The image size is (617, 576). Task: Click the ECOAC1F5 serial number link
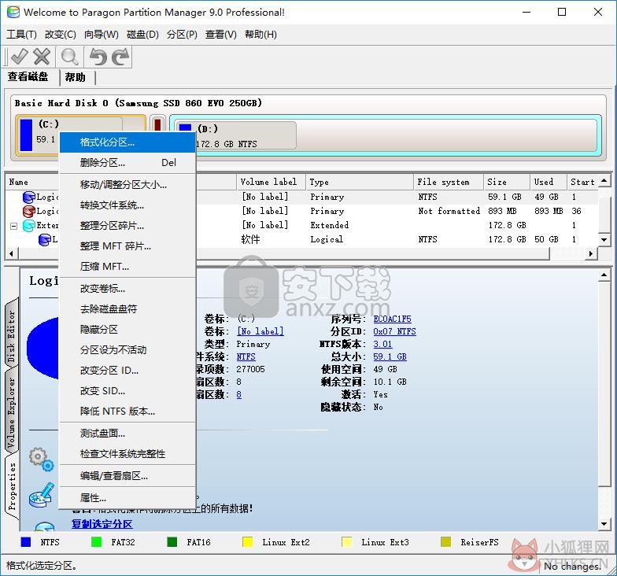[392, 319]
